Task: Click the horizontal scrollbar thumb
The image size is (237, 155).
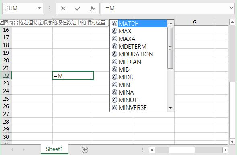Action: [x=182, y=150]
